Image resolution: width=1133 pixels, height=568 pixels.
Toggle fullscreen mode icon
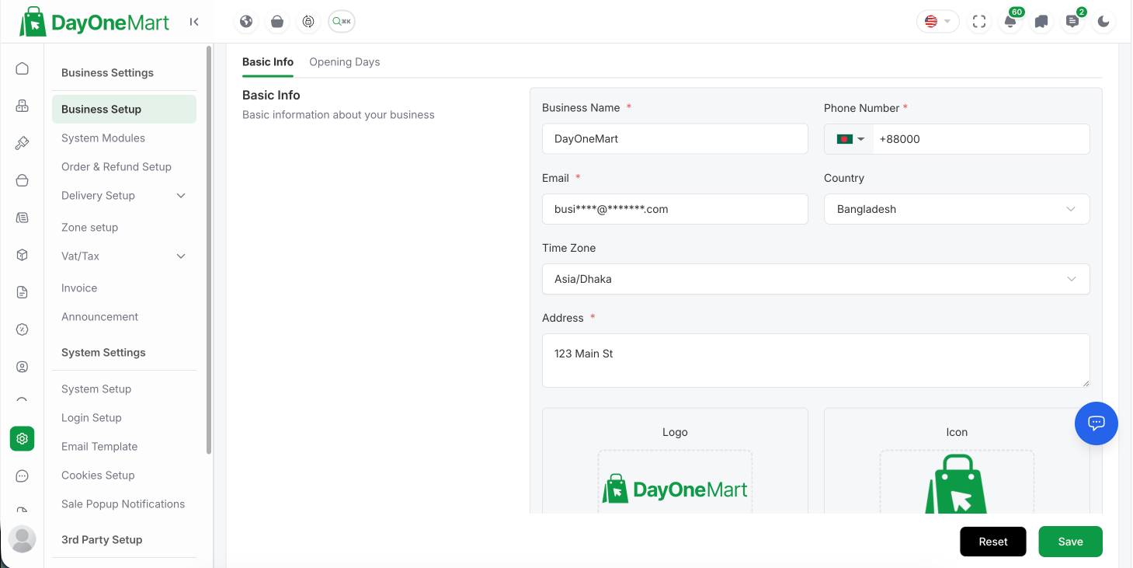point(979,22)
